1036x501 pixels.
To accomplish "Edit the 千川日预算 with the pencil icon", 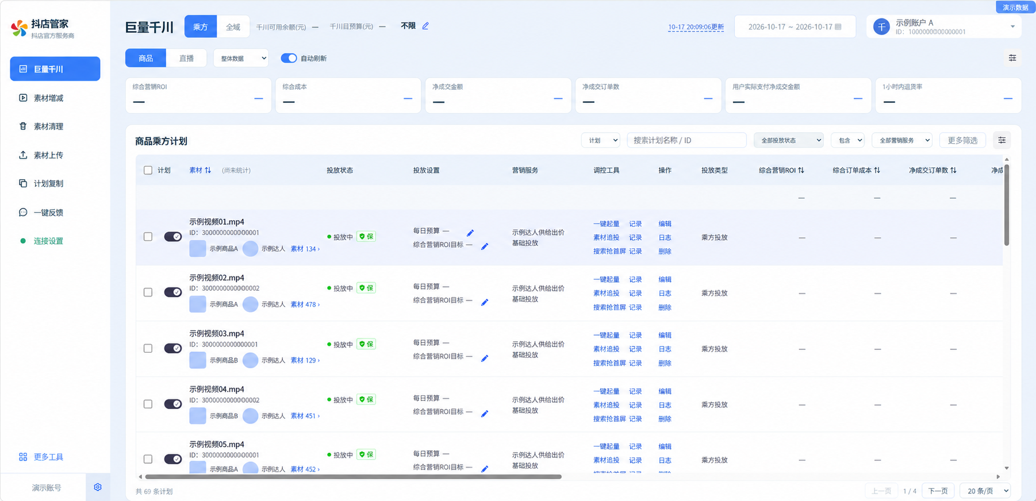I will pos(425,26).
